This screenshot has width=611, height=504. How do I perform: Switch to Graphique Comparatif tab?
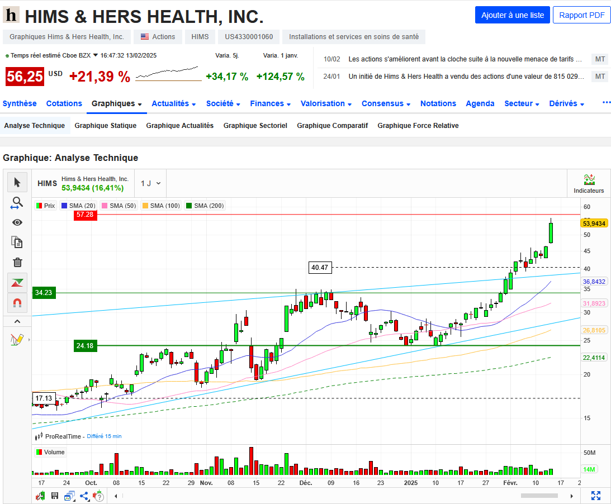(333, 125)
